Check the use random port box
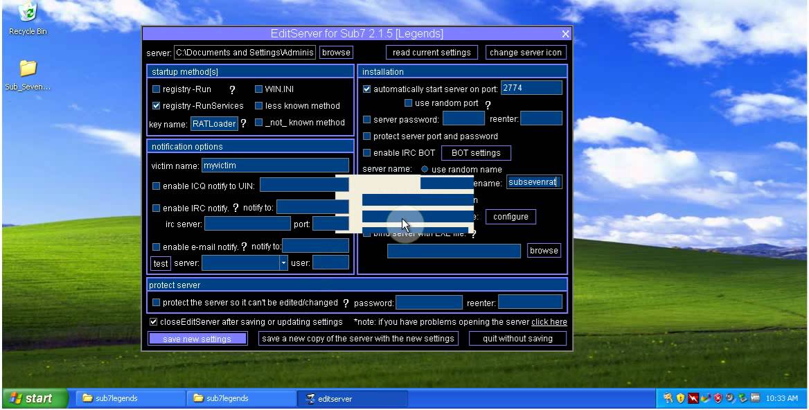Viewport: 809px width, 410px height. pyautogui.click(x=408, y=103)
